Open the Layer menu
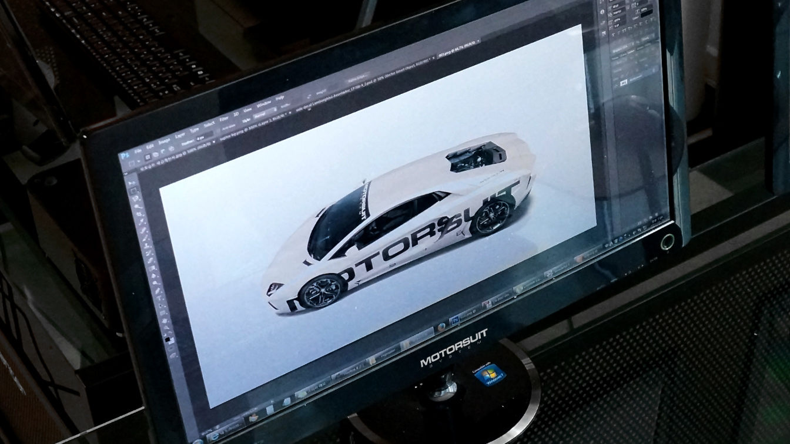The height and width of the screenshot is (444, 790). pyautogui.click(x=180, y=136)
